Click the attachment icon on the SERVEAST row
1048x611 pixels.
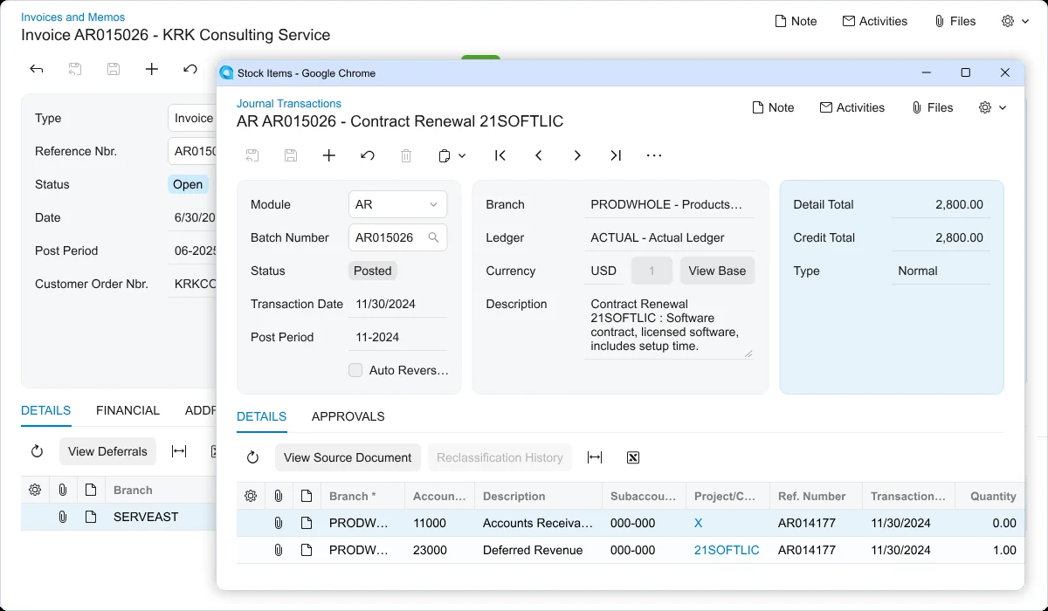click(63, 517)
